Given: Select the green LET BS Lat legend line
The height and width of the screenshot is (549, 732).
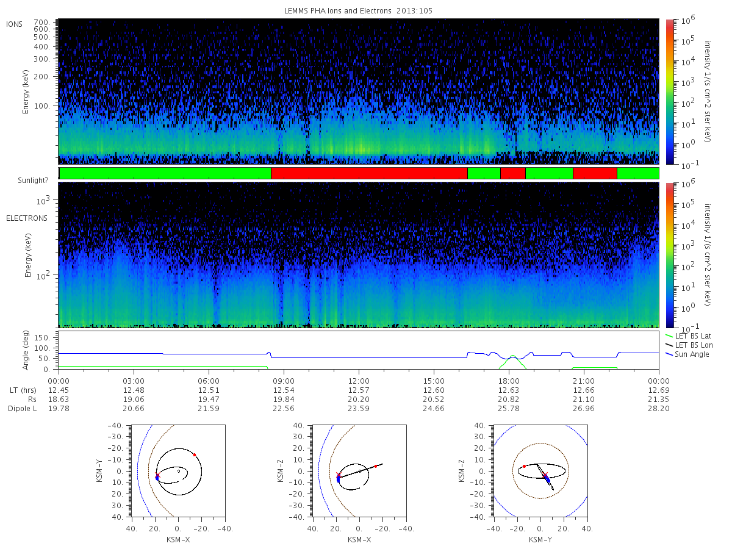Looking at the screenshot, I should (669, 335).
